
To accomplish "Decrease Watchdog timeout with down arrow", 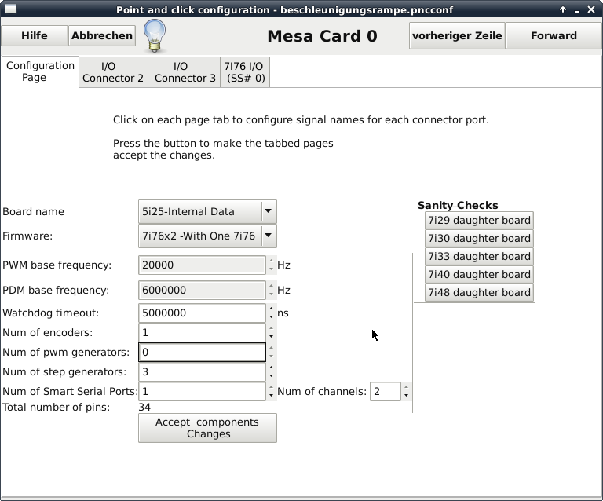I will point(272,317).
